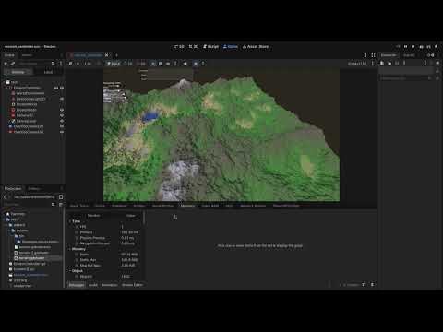The height and width of the screenshot is (332, 443).
Task: Save the resource in Inspector
Action: (397, 63)
